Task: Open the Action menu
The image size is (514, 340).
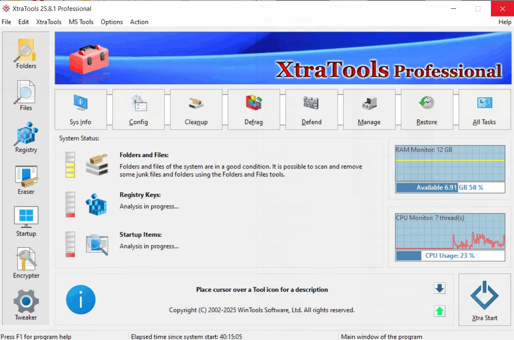Action: [139, 22]
